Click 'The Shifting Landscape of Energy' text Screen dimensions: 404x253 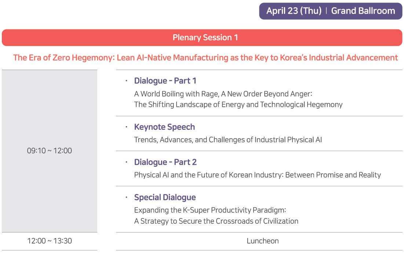pyautogui.click(x=239, y=104)
